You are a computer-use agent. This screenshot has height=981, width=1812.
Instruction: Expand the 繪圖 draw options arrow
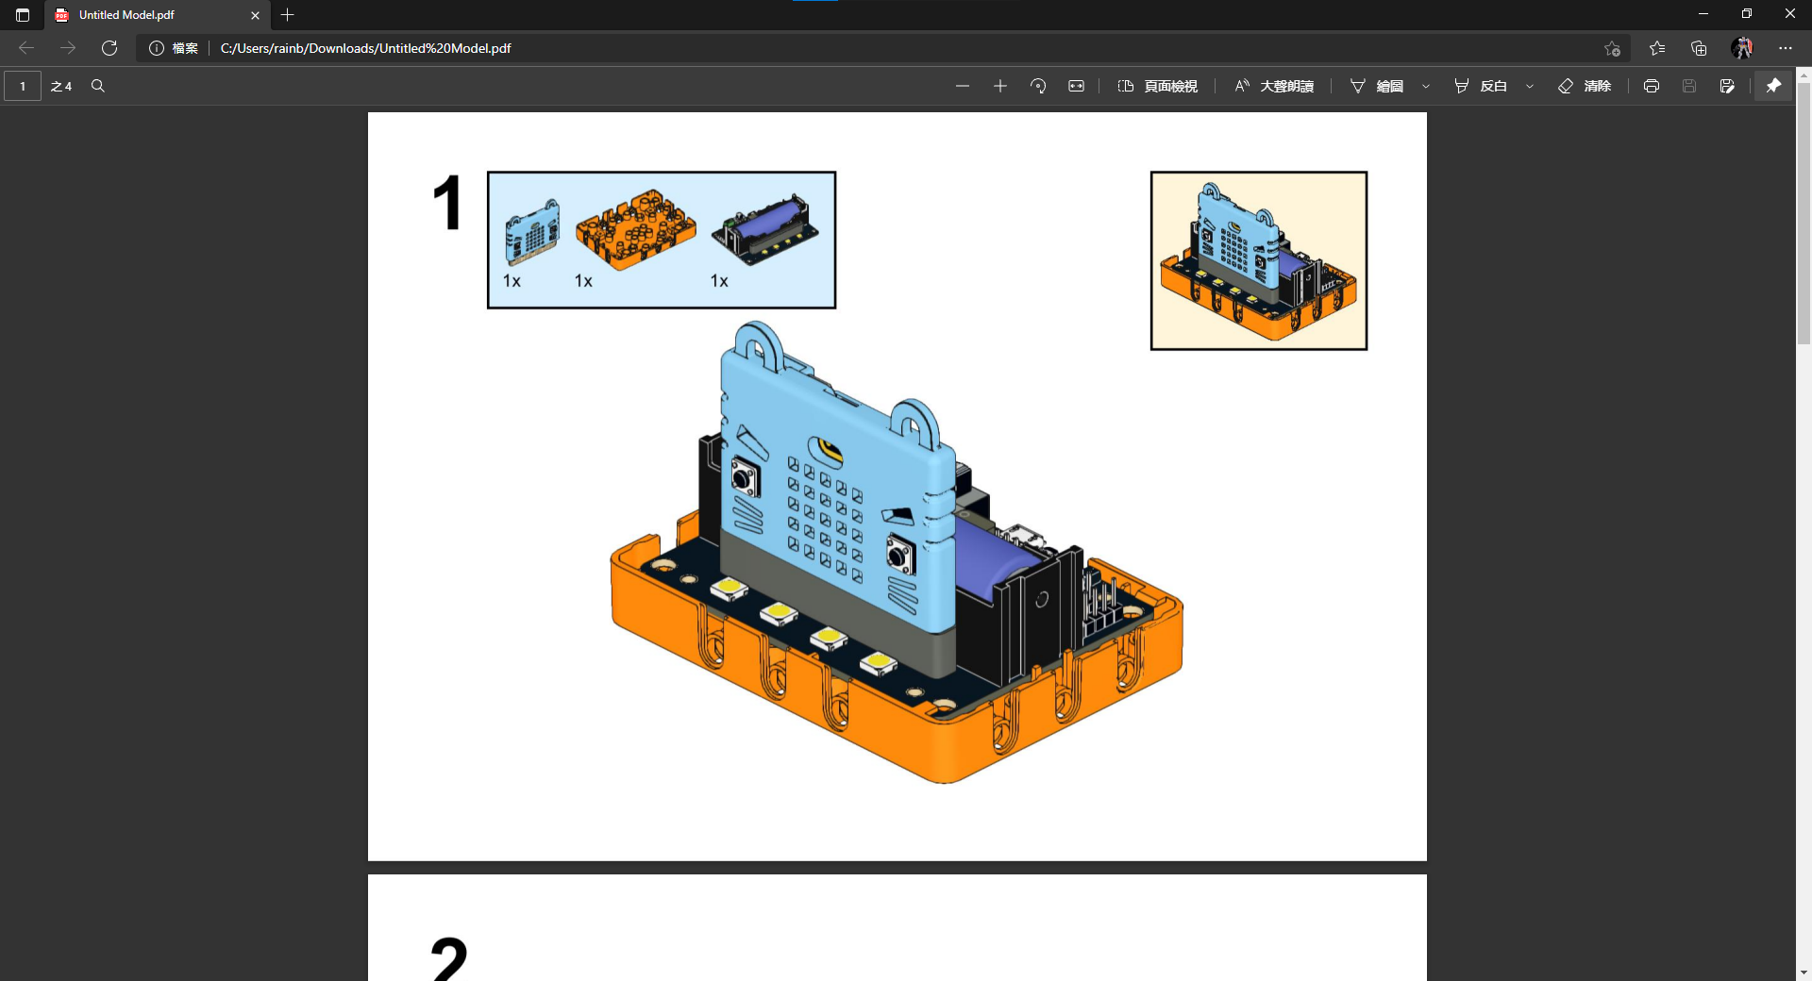[x=1426, y=86]
